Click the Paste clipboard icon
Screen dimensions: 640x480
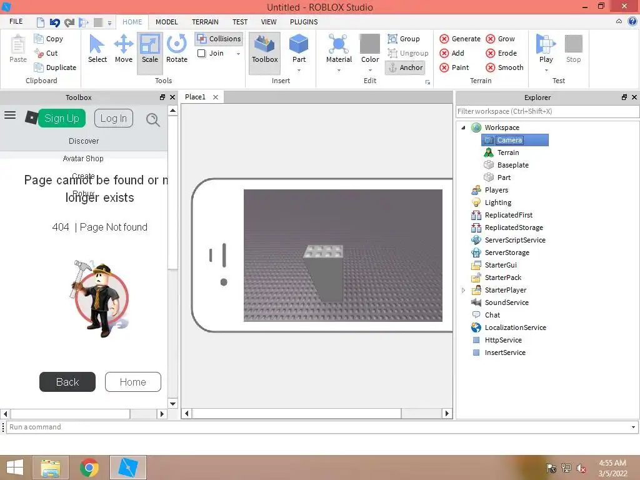[x=18, y=44]
